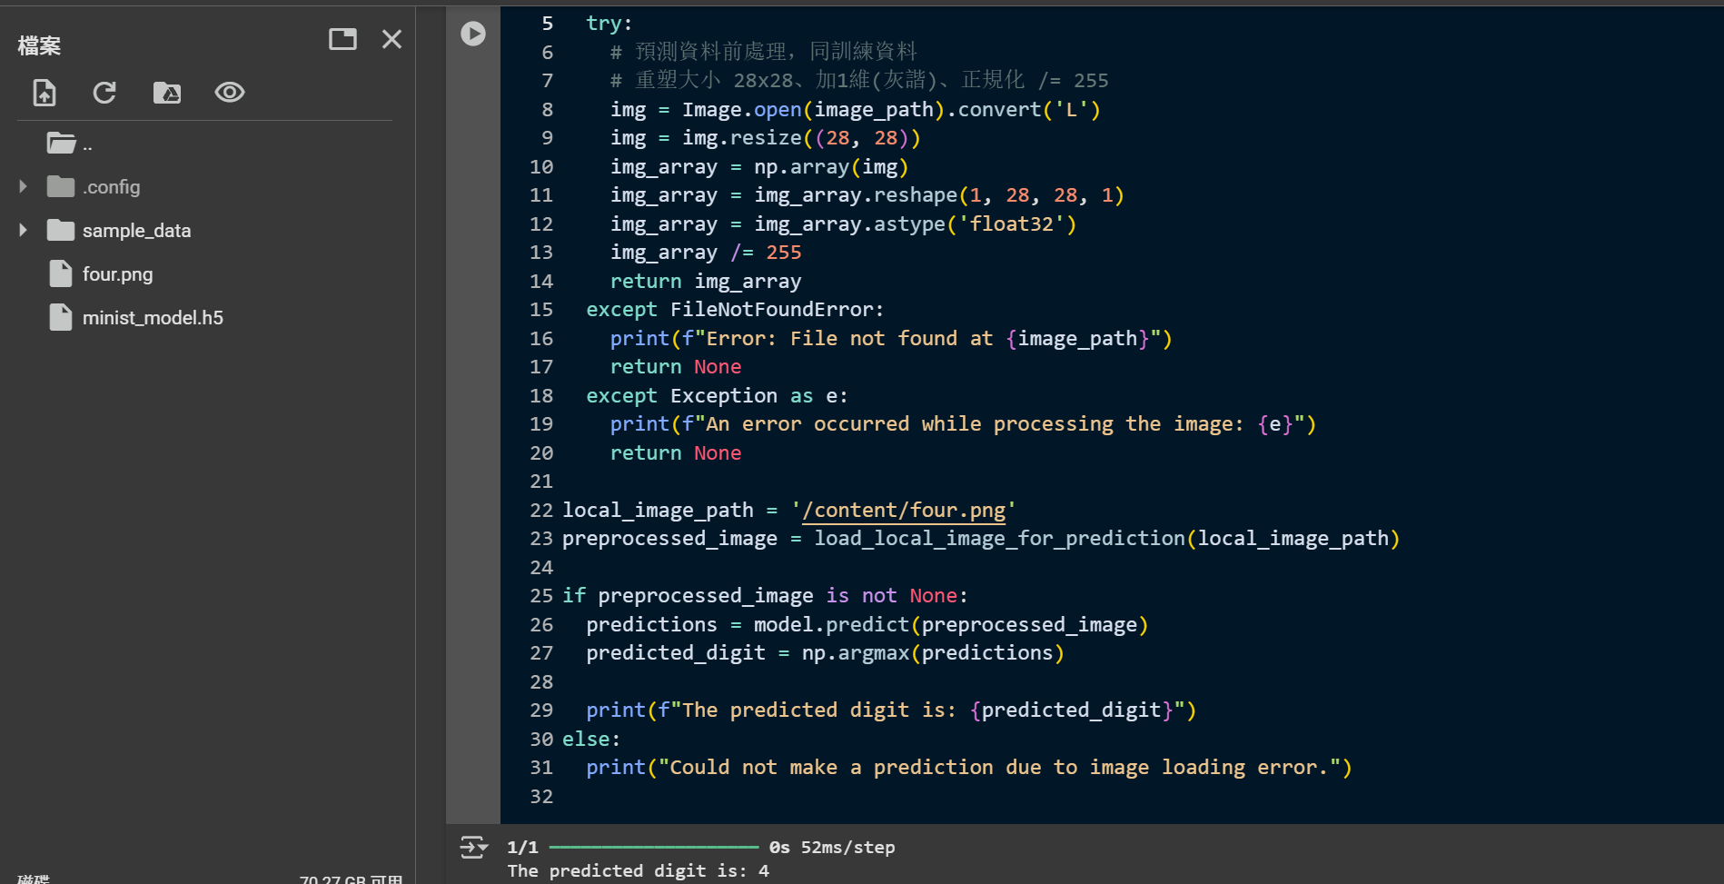Place cursor on return img_array line
1724x884 pixels.
[706, 282]
